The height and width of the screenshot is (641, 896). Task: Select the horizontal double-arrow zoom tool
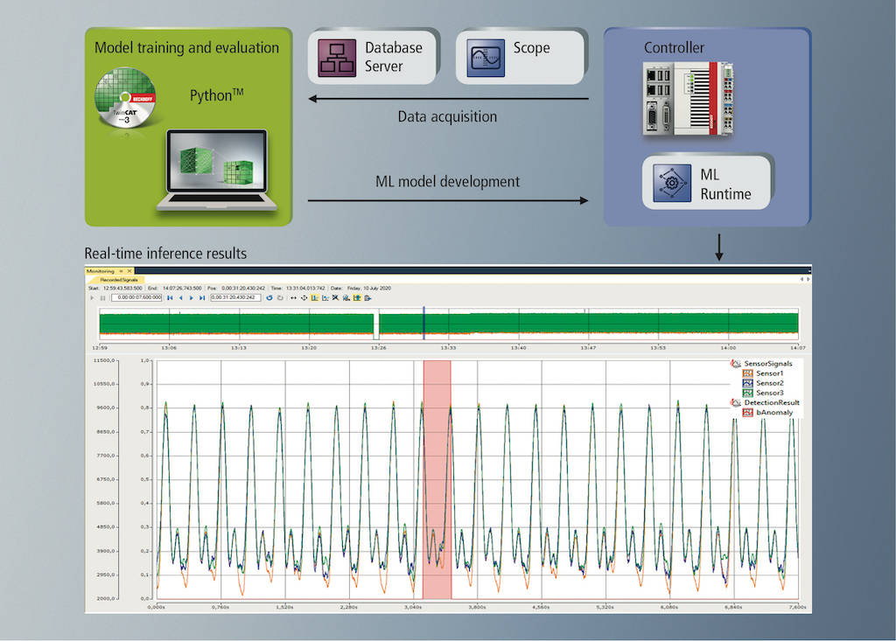click(x=293, y=297)
